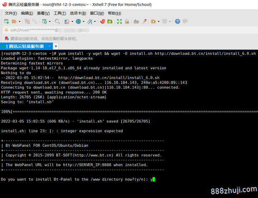The height and width of the screenshot is (198, 258).
Task: Expand the Font icon dropdown arrow
Action: [95, 21]
